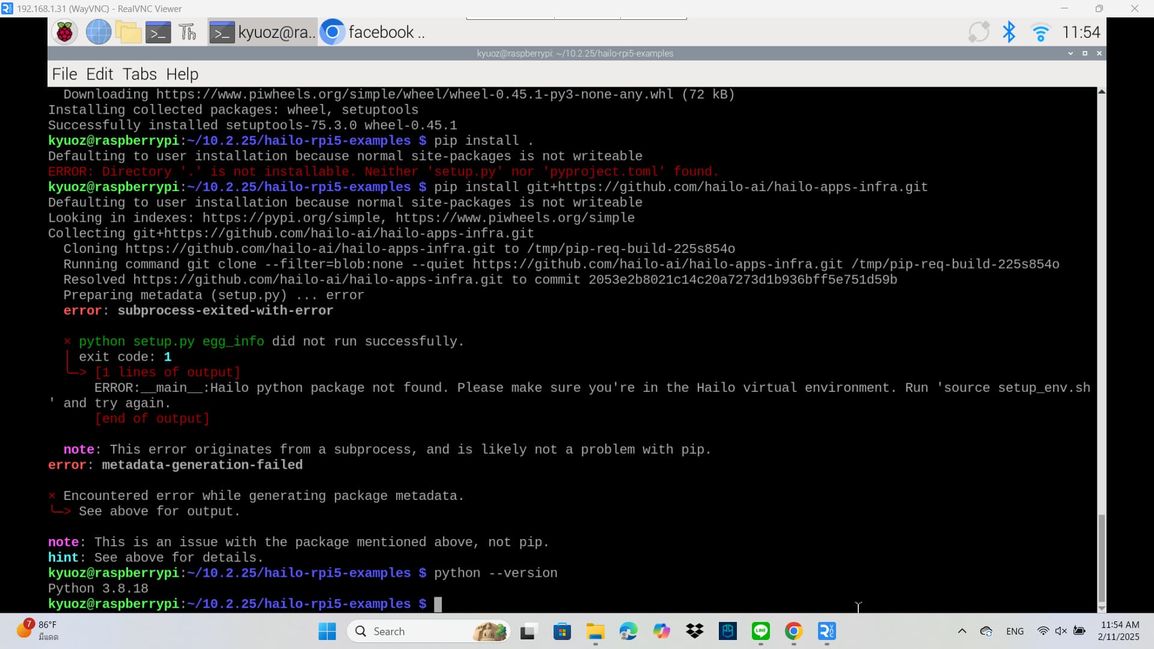The height and width of the screenshot is (649, 1154).
Task: Open the Thonny Python IDE icon
Action: coord(188,32)
